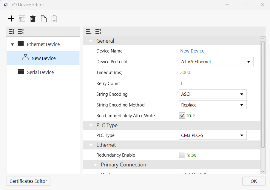
Task: Click the New Device network icon
Action: 25,57
